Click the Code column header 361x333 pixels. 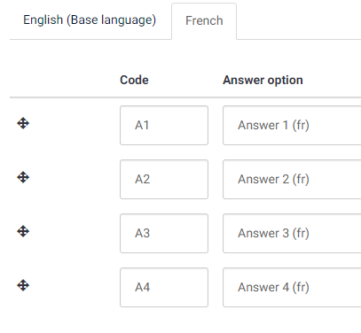tap(134, 80)
